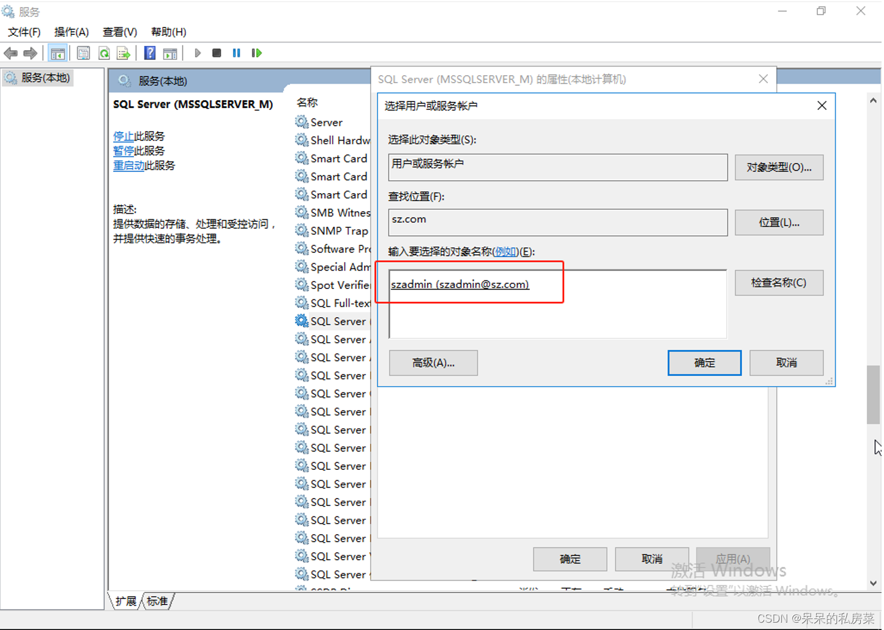Toggle the console tree pane icon
Image resolution: width=884 pixels, height=630 pixels.
click(x=58, y=53)
